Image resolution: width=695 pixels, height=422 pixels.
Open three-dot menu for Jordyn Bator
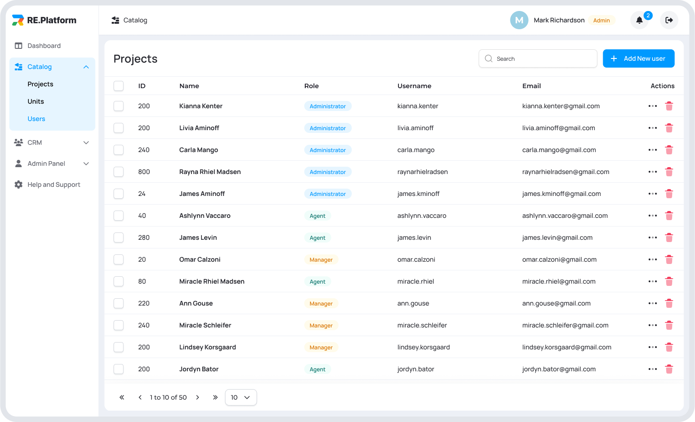653,369
